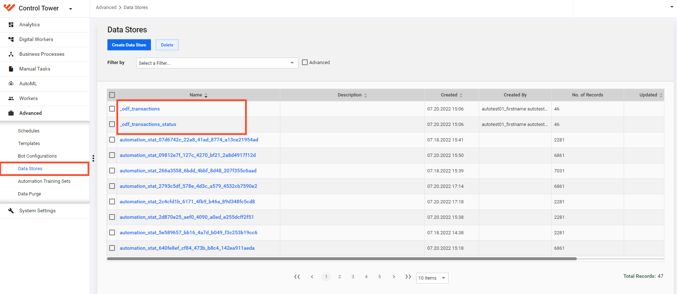Check the automation_stat_2c4cfd1b row checkbox

coord(112,202)
